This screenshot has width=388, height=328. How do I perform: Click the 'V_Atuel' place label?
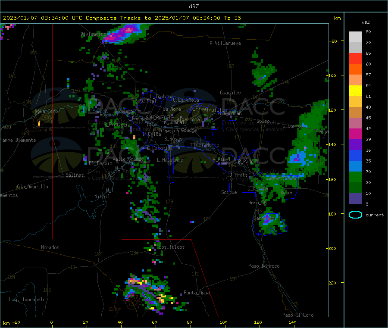click(x=222, y=159)
